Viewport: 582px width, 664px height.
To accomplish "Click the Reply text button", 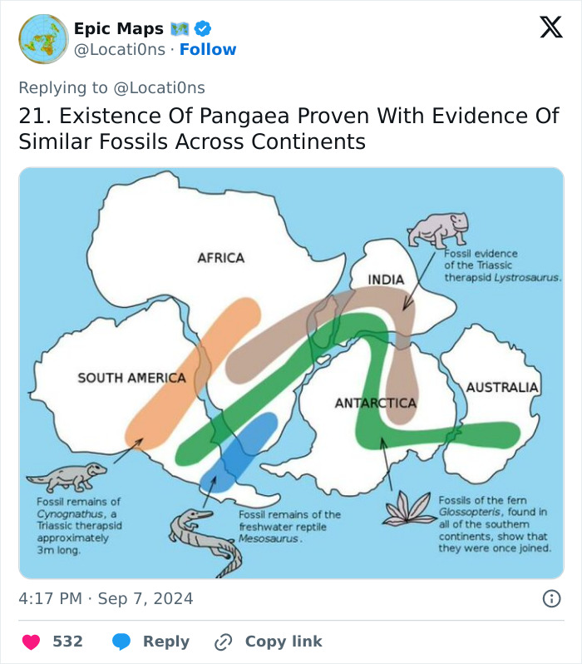I will tap(166, 642).
